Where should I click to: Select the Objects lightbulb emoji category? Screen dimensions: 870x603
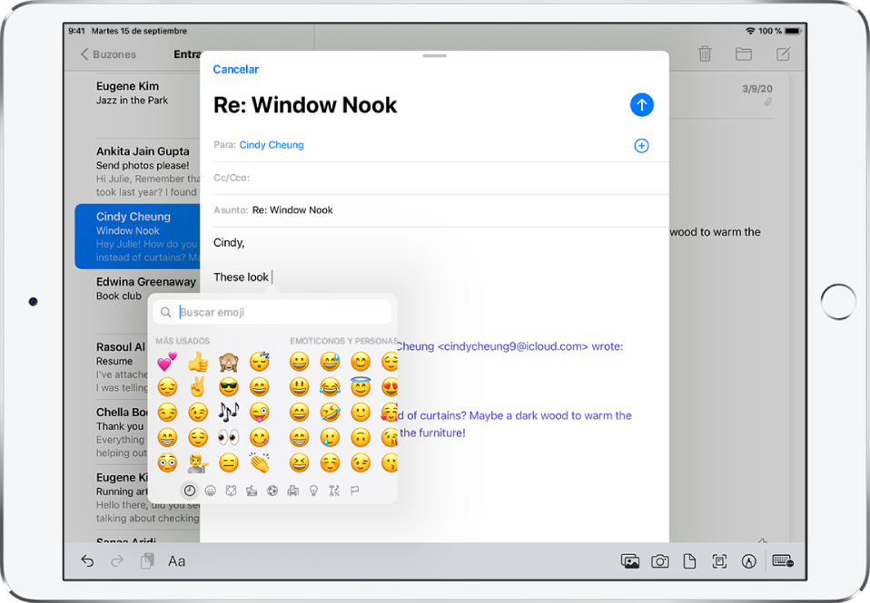pos(312,491)
